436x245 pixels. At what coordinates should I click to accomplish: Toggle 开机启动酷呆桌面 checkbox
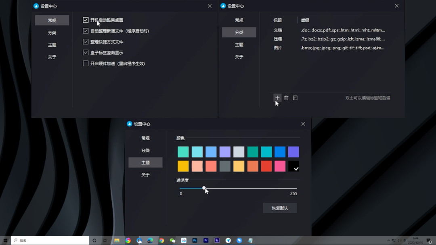(86, 20)
